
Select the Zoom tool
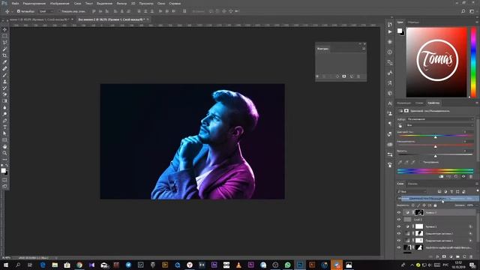tap(4, 153)
